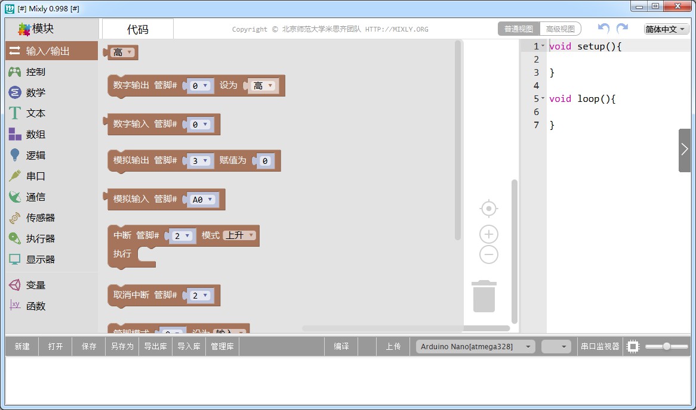The height and width of the screenshot is (410, 696).
Task: Click the trash can icon
Action: tap(484, 296)
